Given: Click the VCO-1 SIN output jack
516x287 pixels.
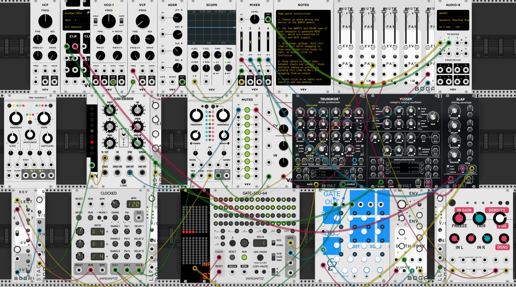Looking at the screenshot, I should coord(96,82).
